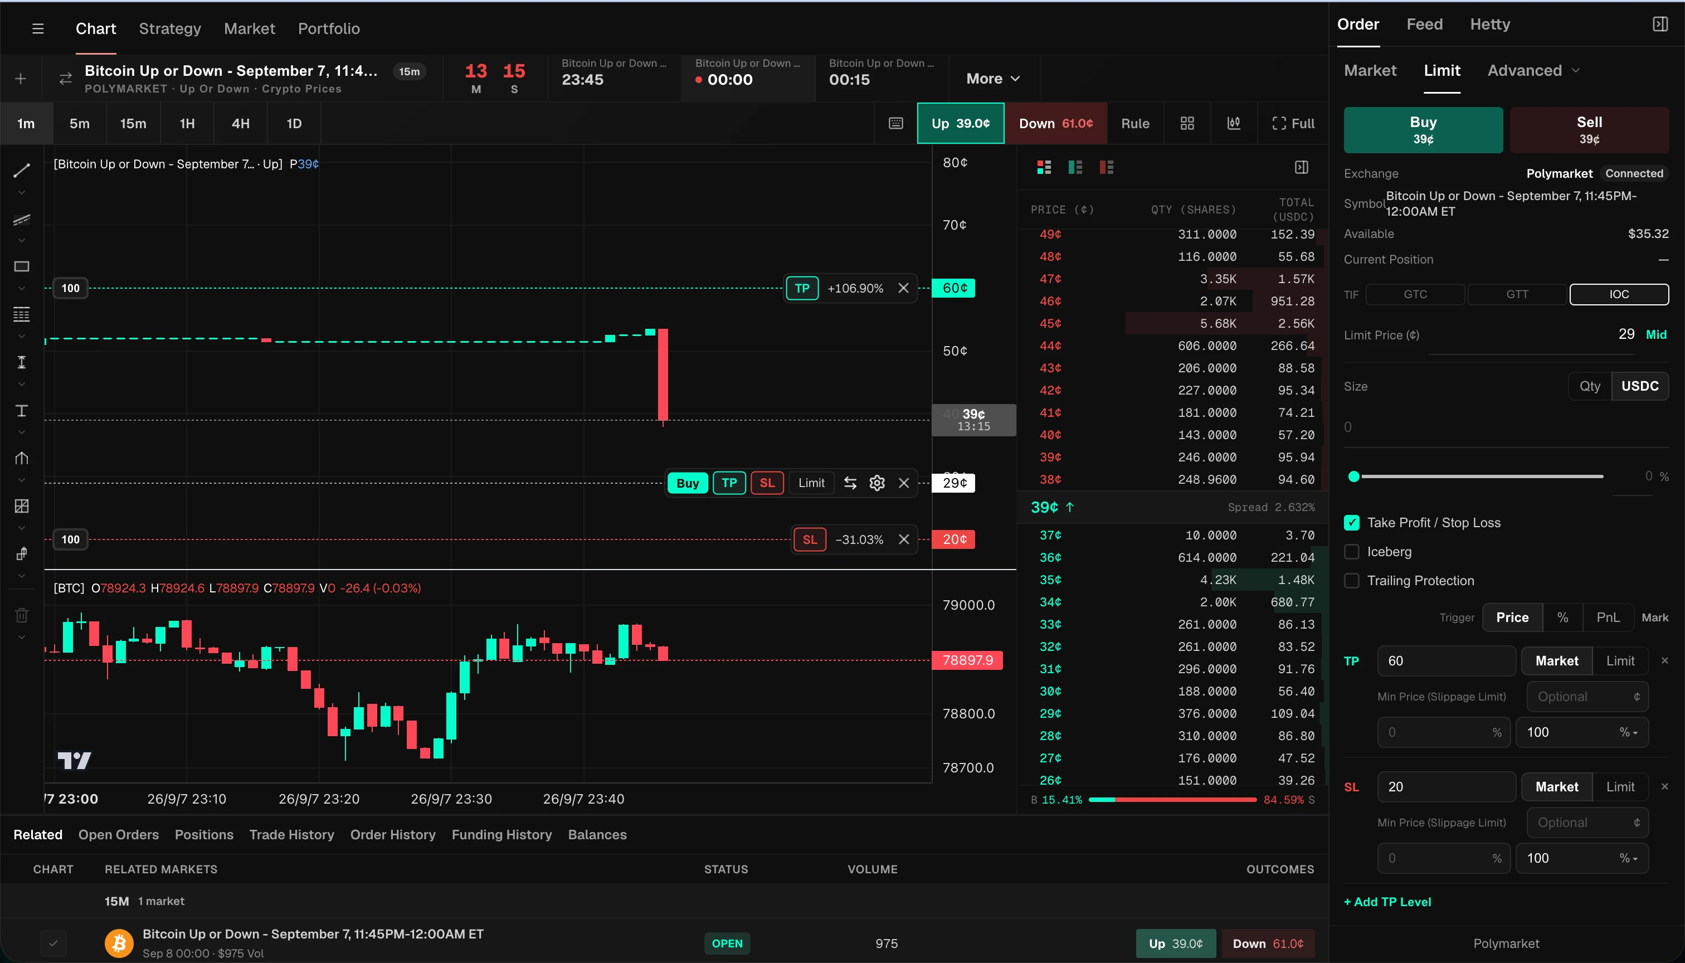
Task: Open the Feed tab
Action: 1424,25
